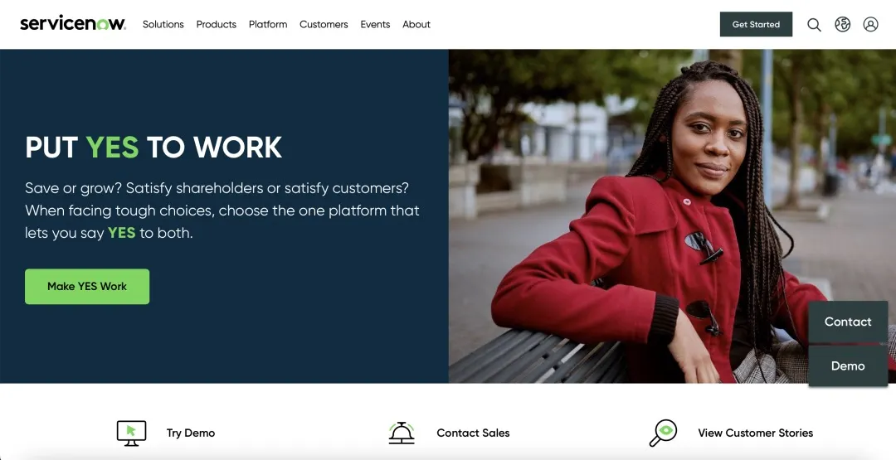Image resolution: width=896 pixels, height=460 pixels.
Task: Follow the Try Demo link
Action: pos(191,433)
